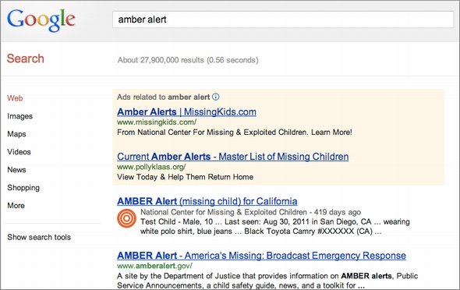
Task: Open AMBER Alert for California result
Action: 207,201
